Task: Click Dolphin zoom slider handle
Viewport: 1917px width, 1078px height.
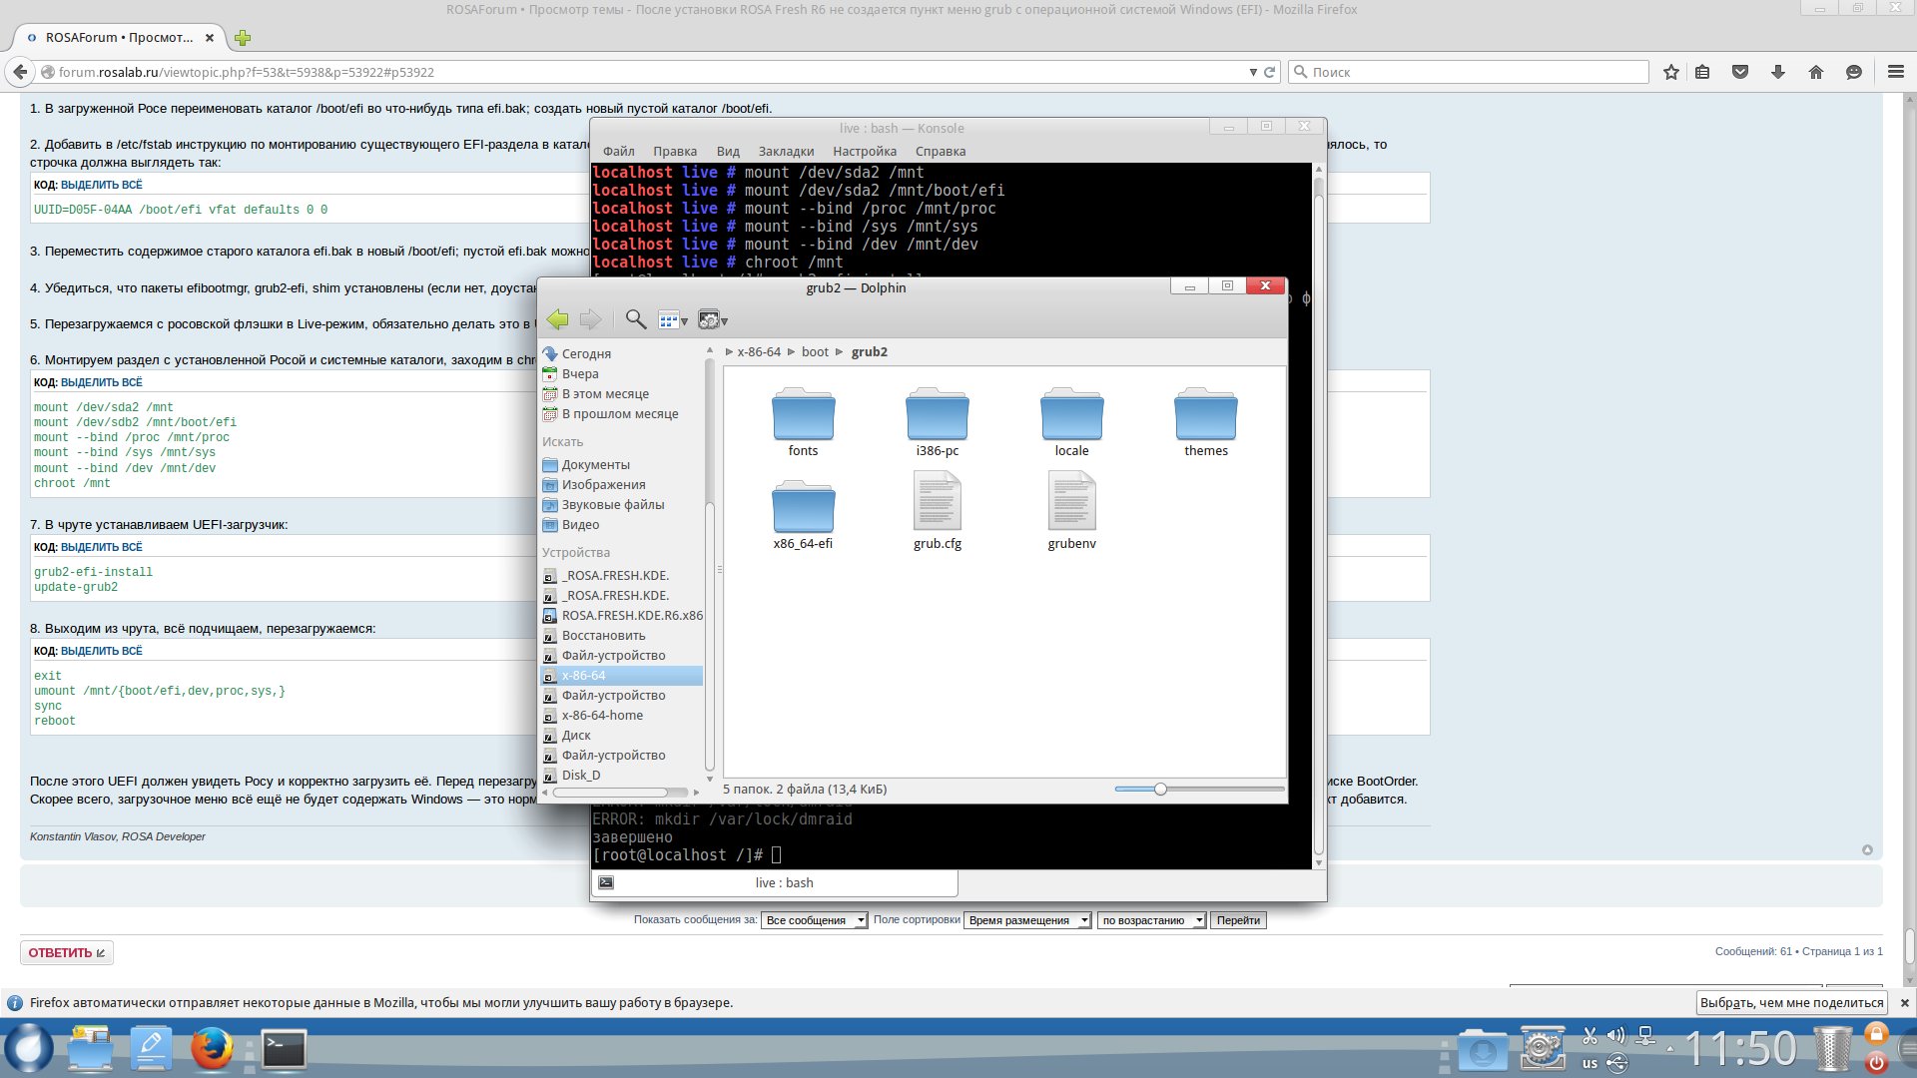Action: click(1160, 790)
